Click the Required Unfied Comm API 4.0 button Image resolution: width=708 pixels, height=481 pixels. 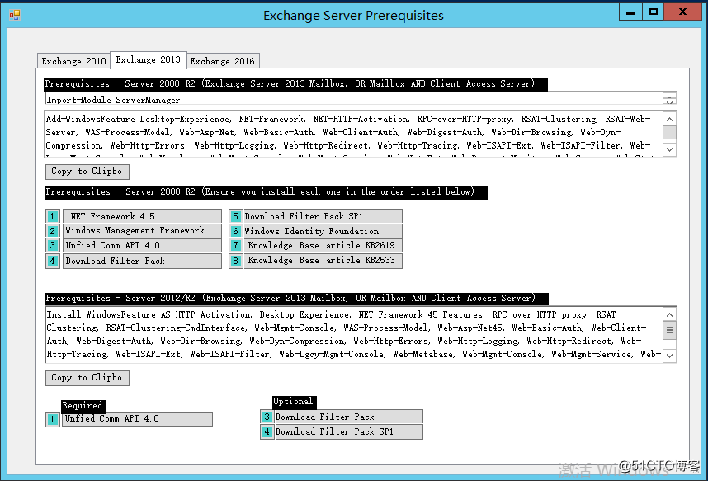(x=137, y=418)
